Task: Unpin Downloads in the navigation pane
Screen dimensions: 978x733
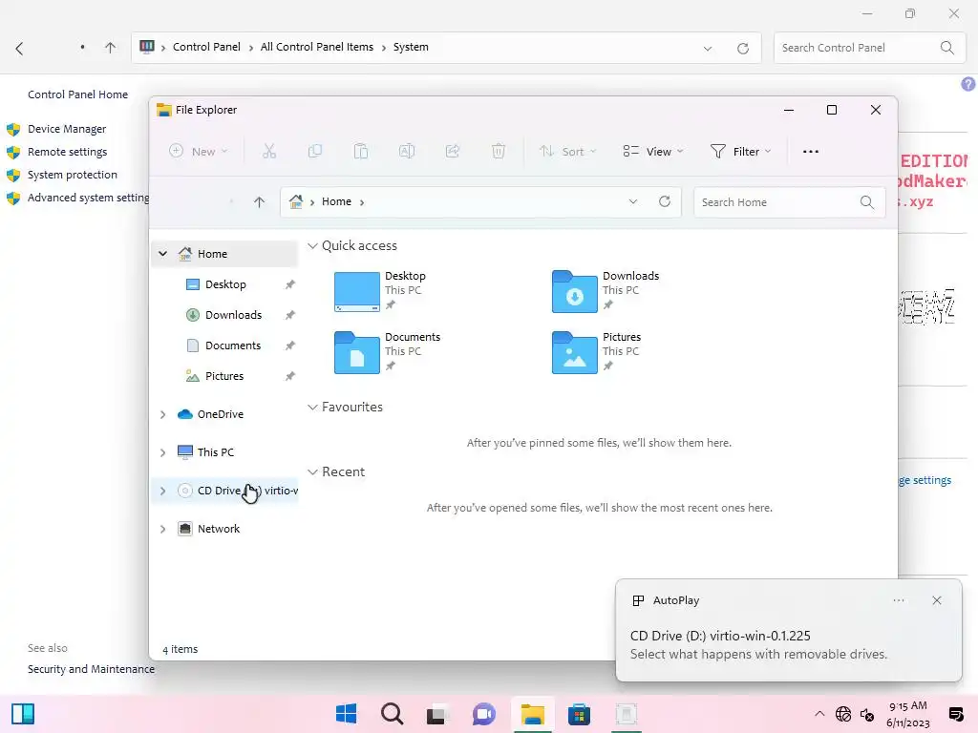Action: pos(290,315)
